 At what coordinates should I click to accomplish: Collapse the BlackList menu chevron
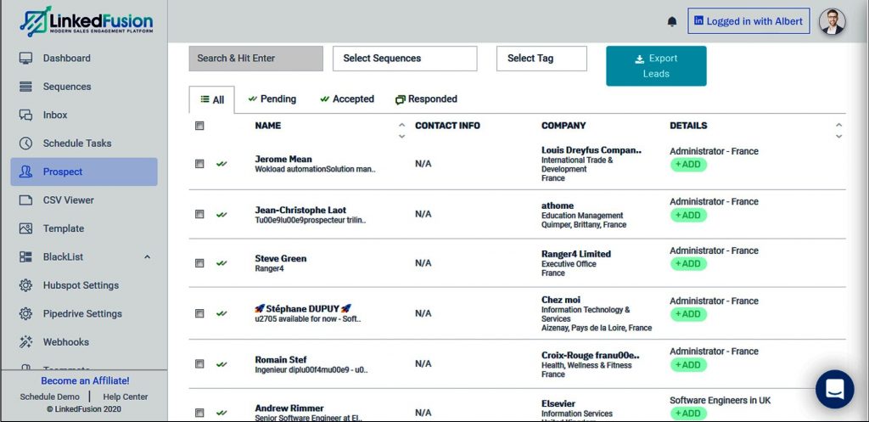(147, 256)
